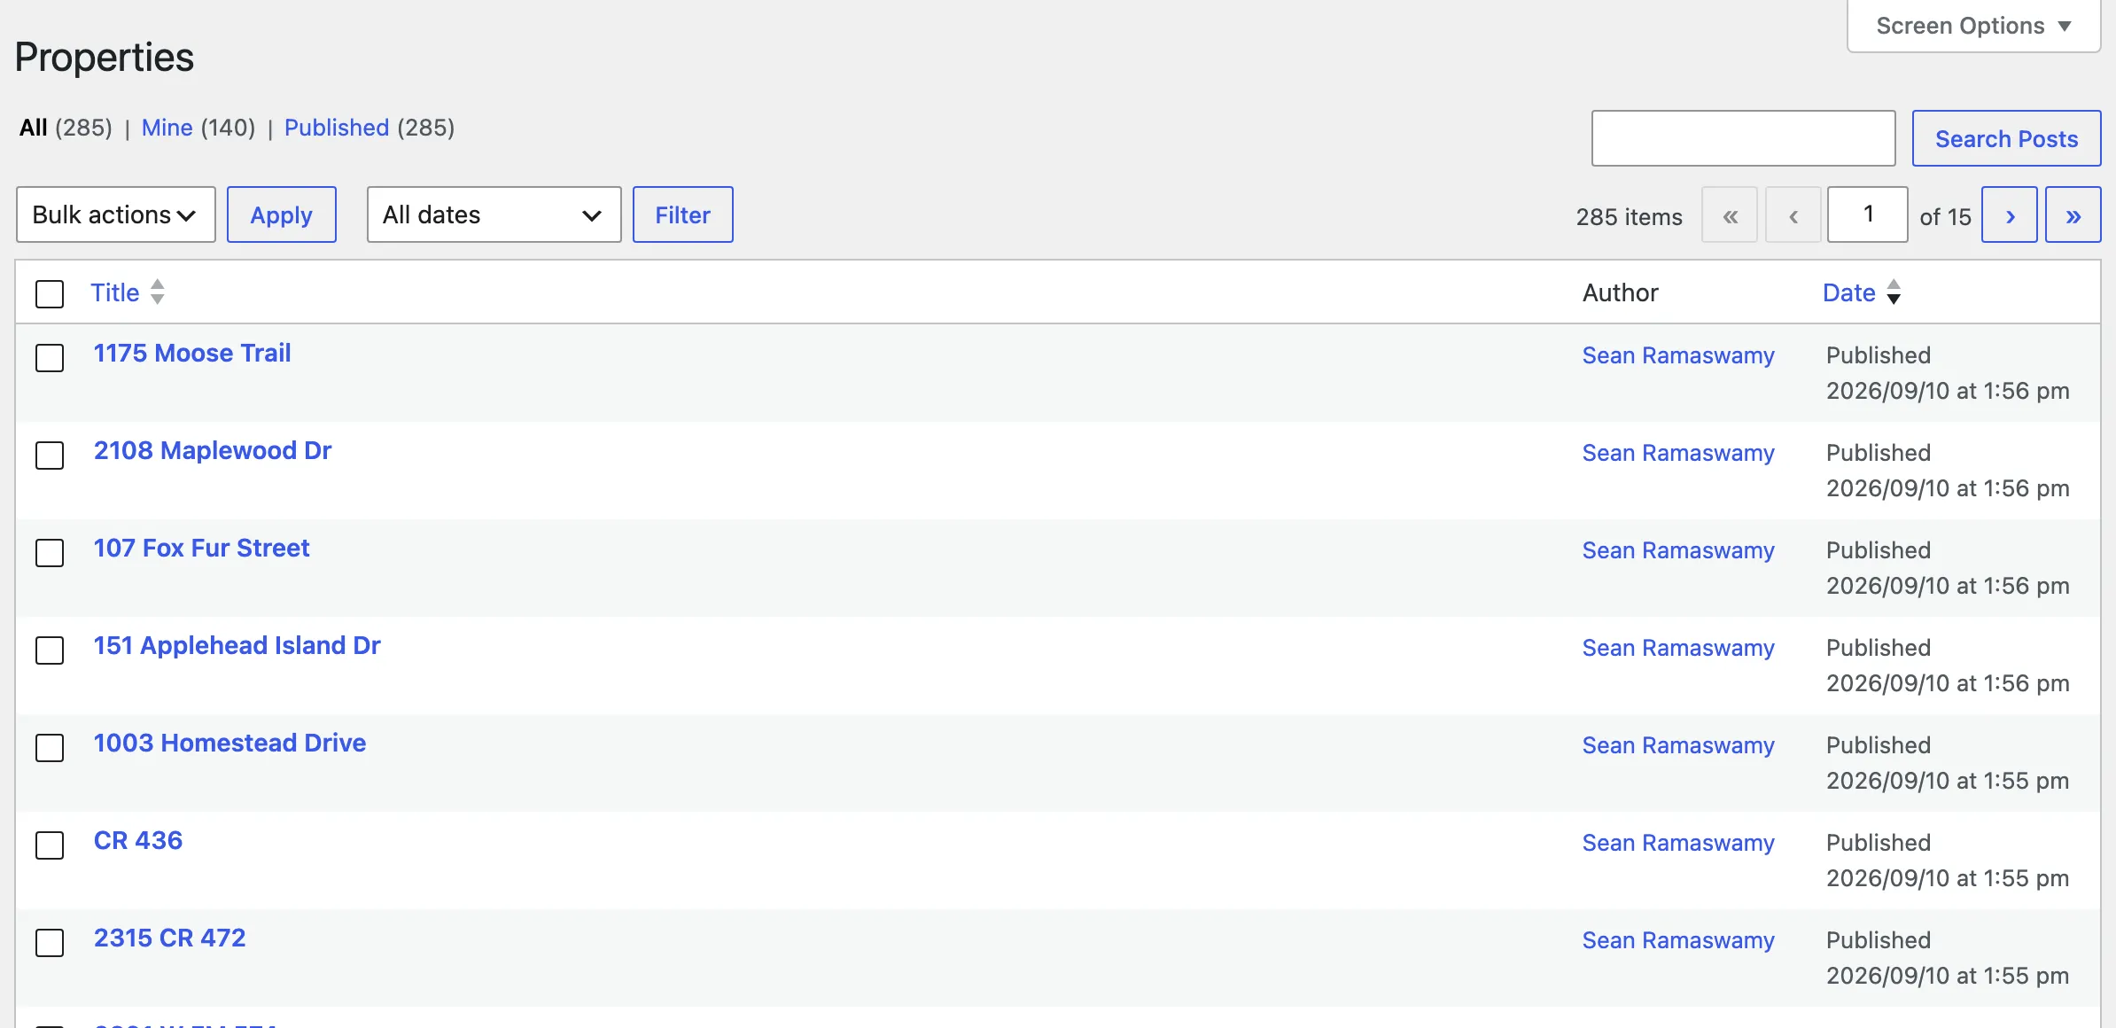2116x1028 pixels.
Task: Click the Apply button
Action: 281,214
